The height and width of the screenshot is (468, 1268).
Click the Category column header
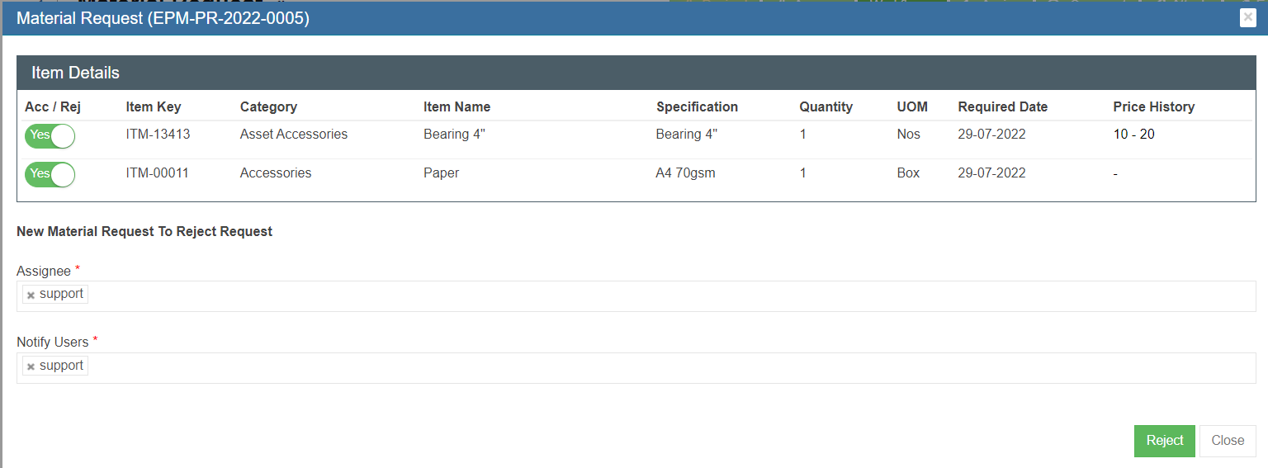268,106
